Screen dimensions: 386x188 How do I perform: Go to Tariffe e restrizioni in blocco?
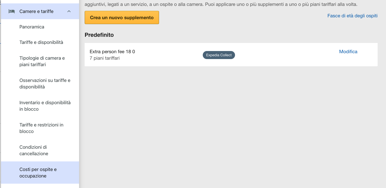point(40,128)
